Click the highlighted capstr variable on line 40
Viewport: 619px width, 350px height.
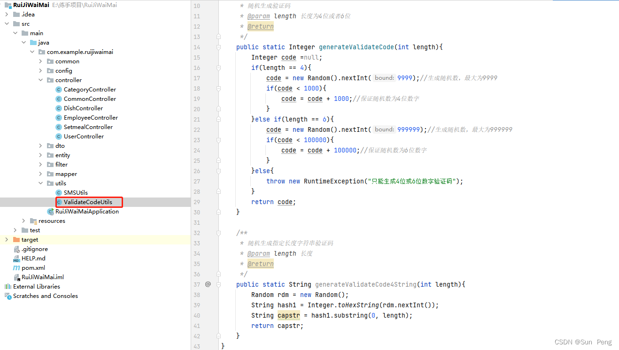pos(289,315)
